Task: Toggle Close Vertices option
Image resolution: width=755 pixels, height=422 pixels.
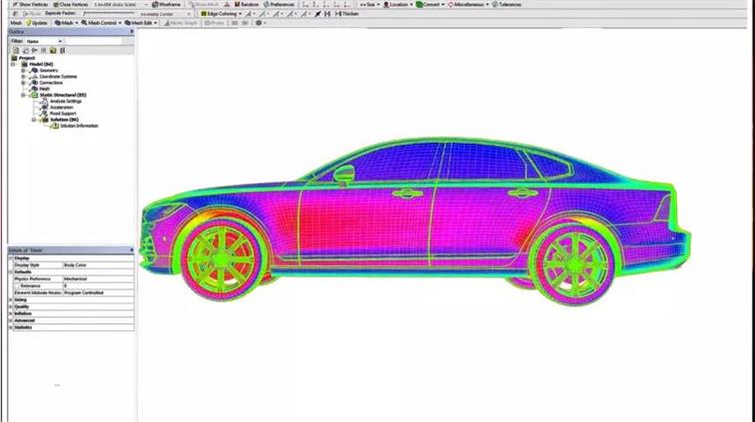Action: (x=72, y=4)
